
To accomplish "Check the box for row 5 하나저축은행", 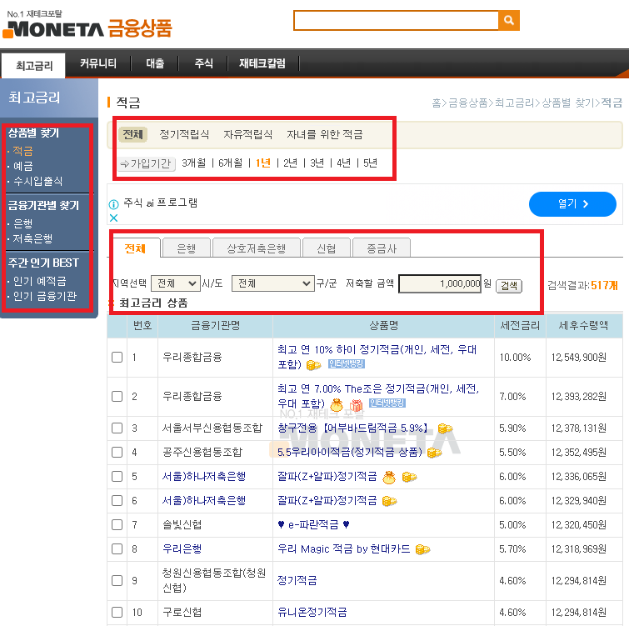I will click(x=117, y=476).
